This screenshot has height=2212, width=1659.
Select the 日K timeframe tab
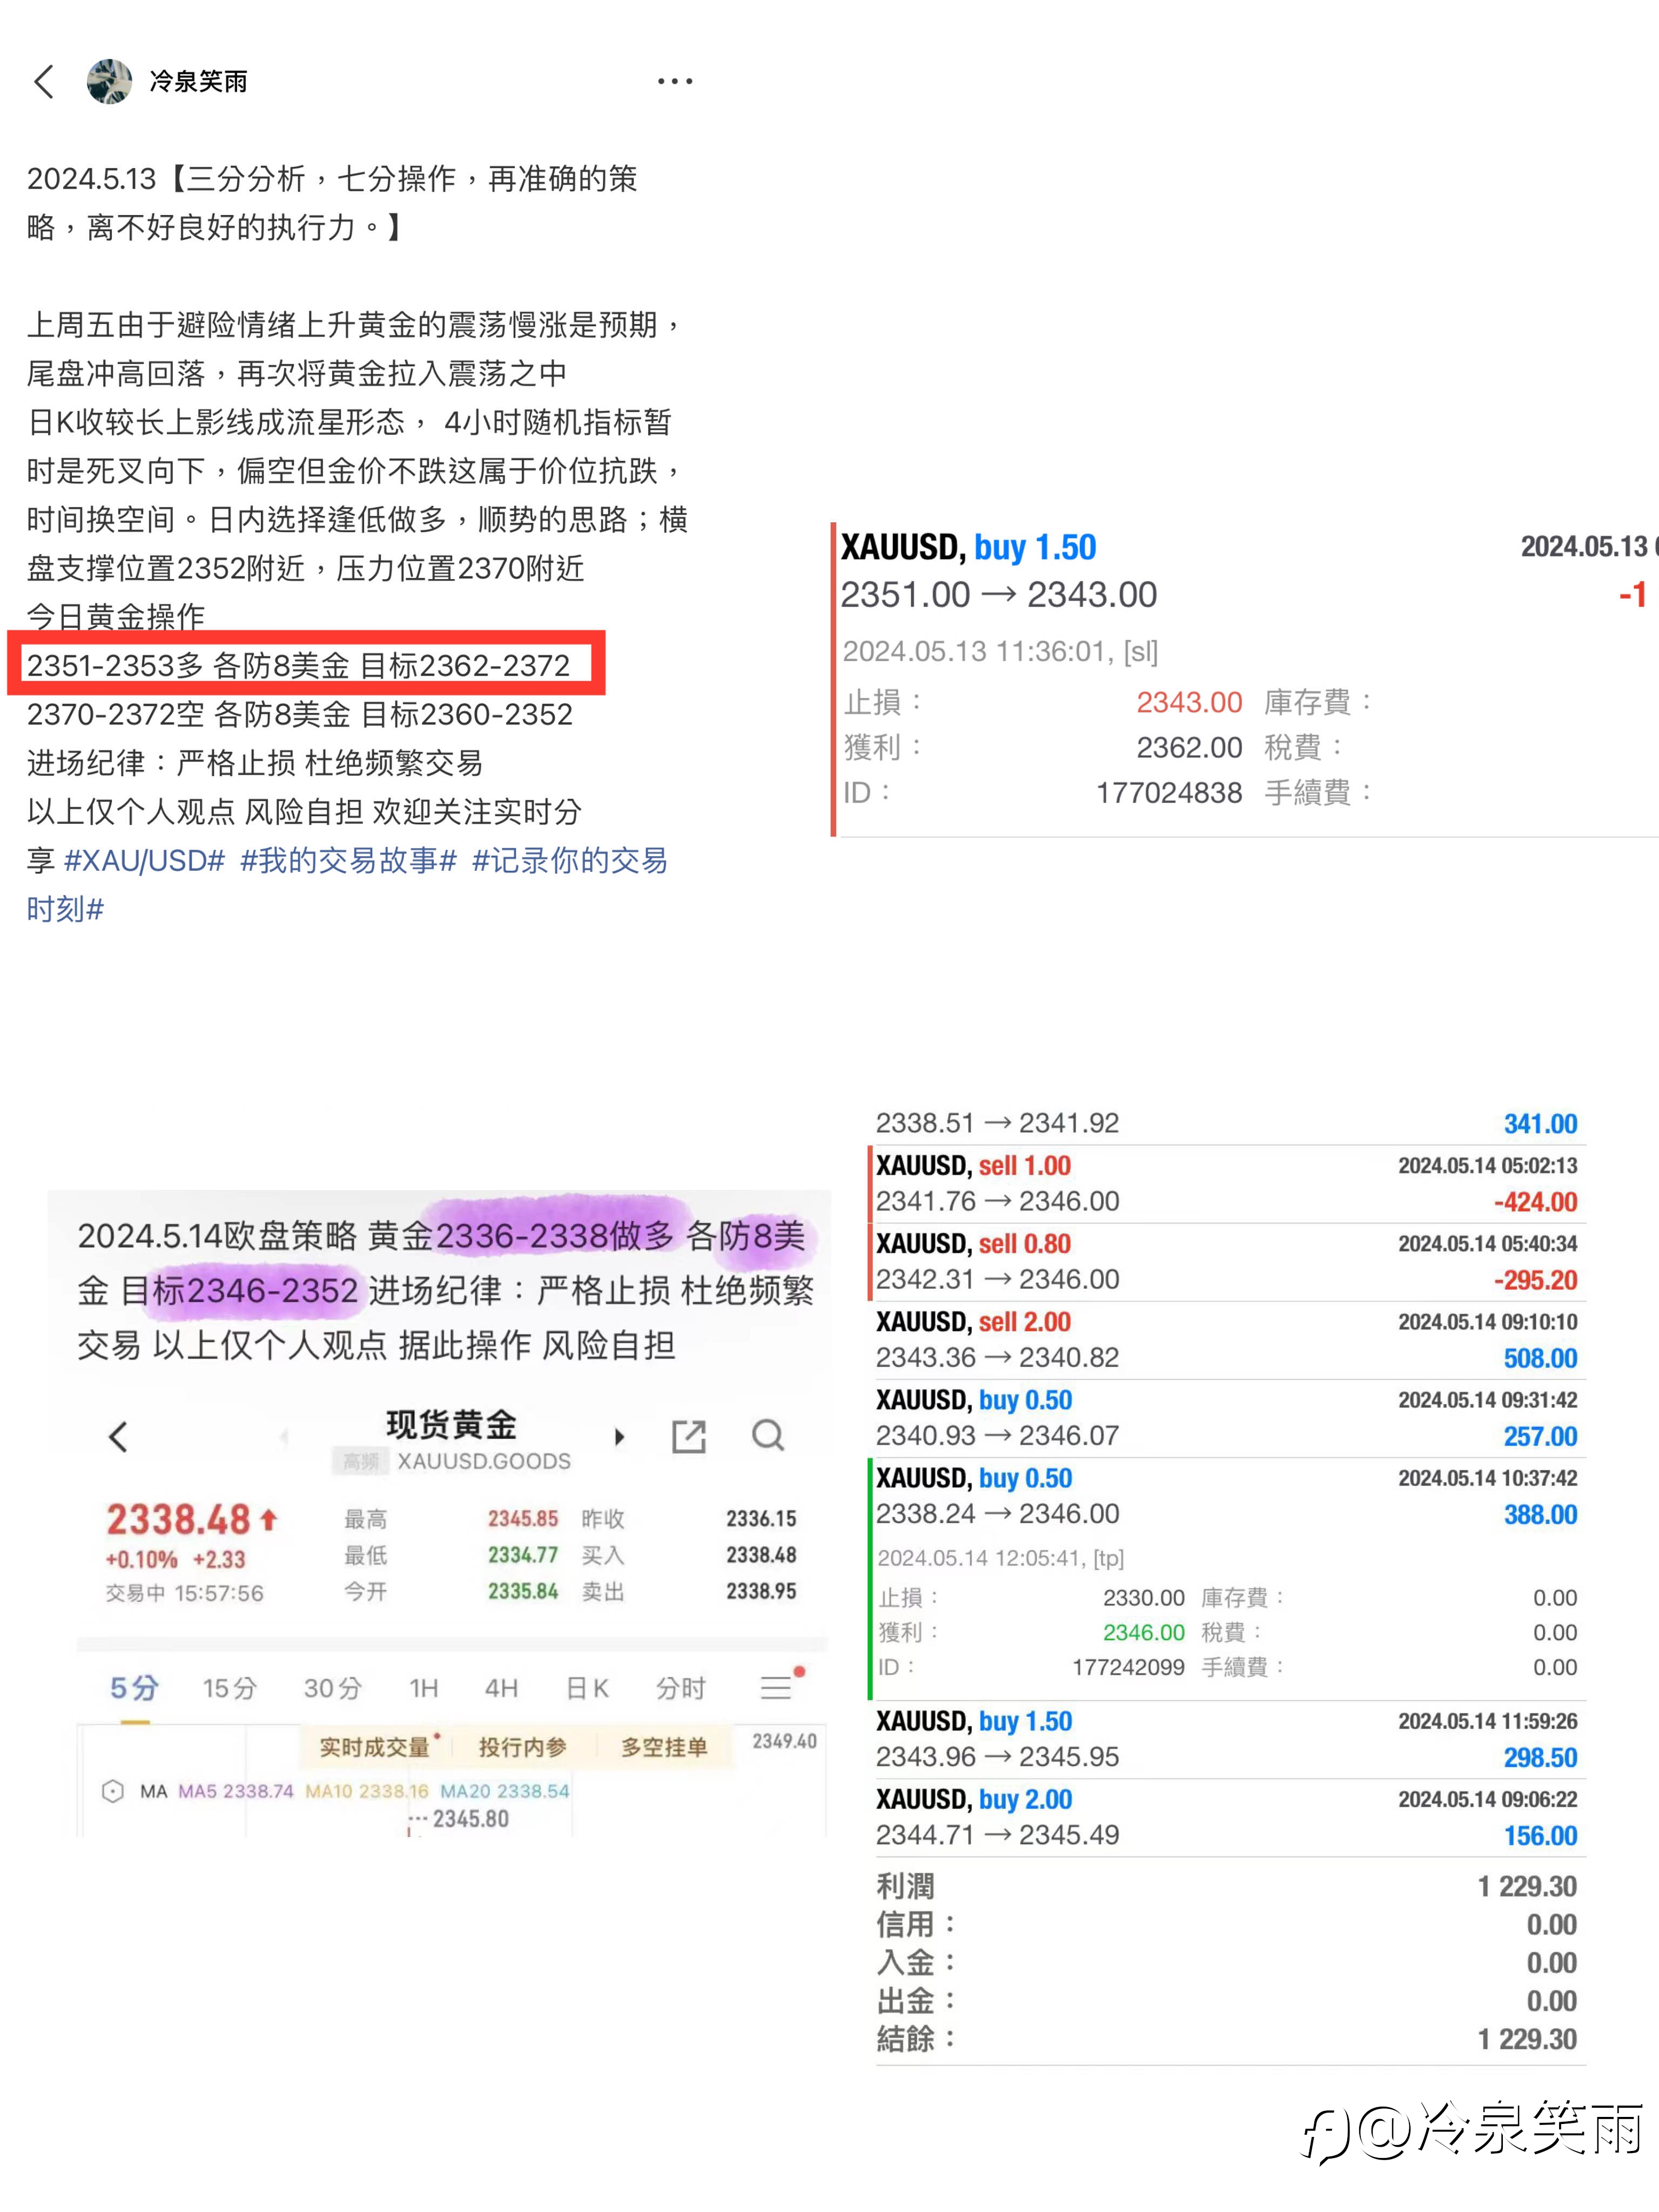point(587,1689)
